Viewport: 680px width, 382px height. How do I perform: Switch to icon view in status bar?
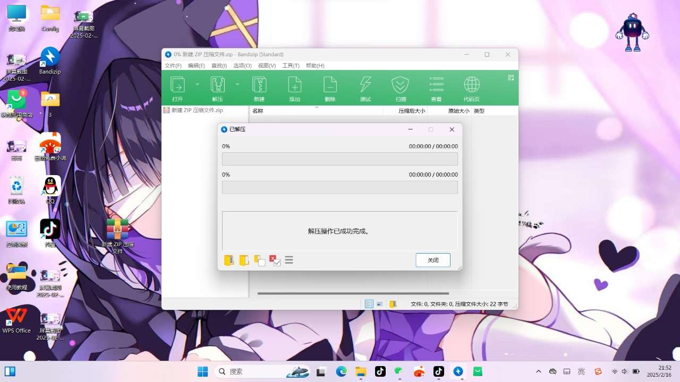(x=380, y=304)
